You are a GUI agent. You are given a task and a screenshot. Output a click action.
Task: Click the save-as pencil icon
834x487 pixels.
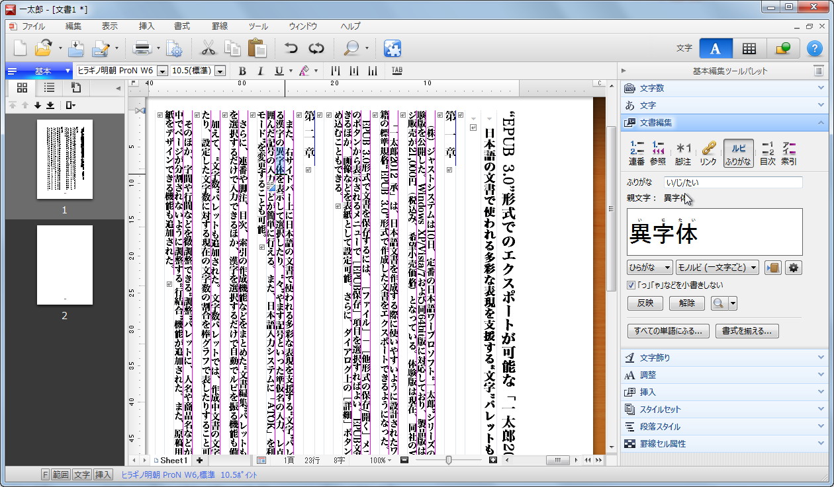click(x=101, y=48)
